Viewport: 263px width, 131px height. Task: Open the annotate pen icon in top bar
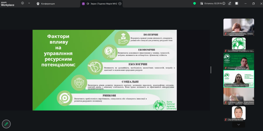[x=230, y=4]
